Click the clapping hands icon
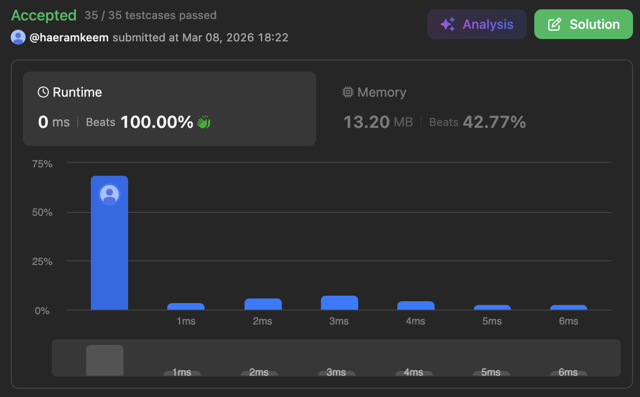640x397 pixels. pos(204,122)
